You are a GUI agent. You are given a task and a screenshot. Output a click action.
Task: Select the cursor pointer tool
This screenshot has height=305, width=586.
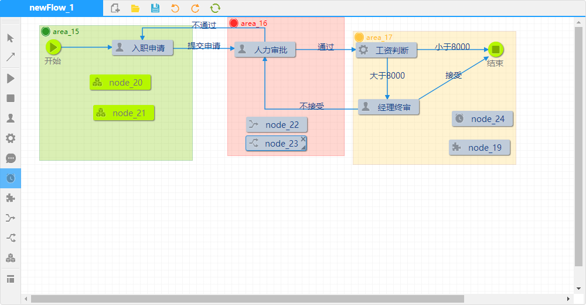(11, 38)
